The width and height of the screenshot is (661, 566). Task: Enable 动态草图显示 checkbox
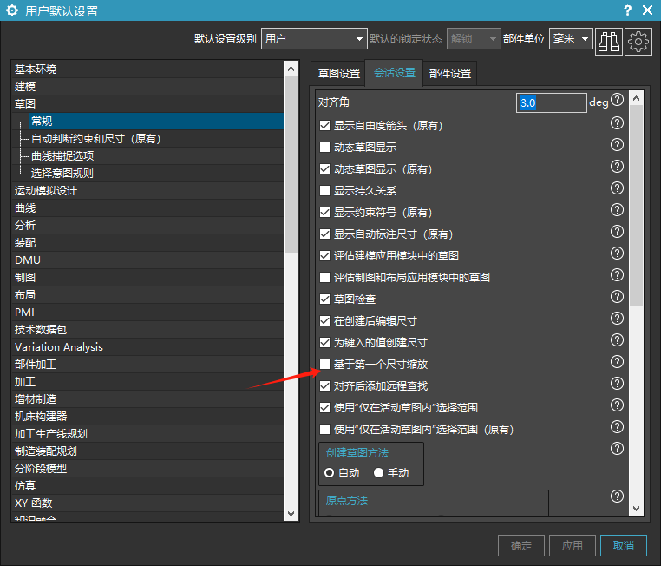tap(324, 148)
